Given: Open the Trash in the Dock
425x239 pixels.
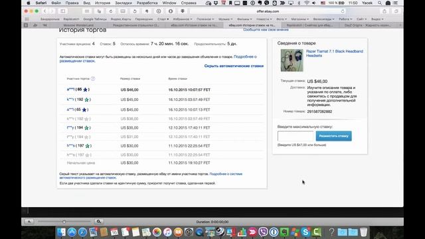Looking at the screenshot, I should click(363, 232).
